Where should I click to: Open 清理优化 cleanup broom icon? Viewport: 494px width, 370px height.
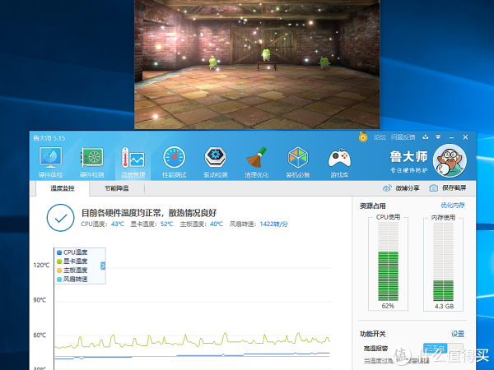[256, 162]
